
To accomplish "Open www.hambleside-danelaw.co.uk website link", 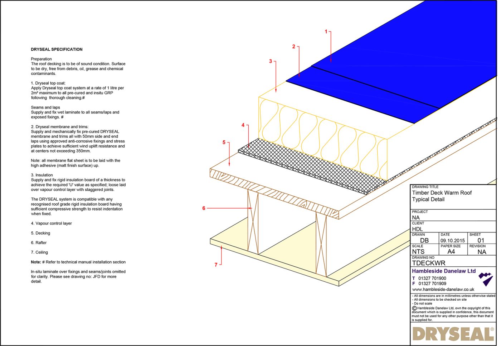I will 444,289.
